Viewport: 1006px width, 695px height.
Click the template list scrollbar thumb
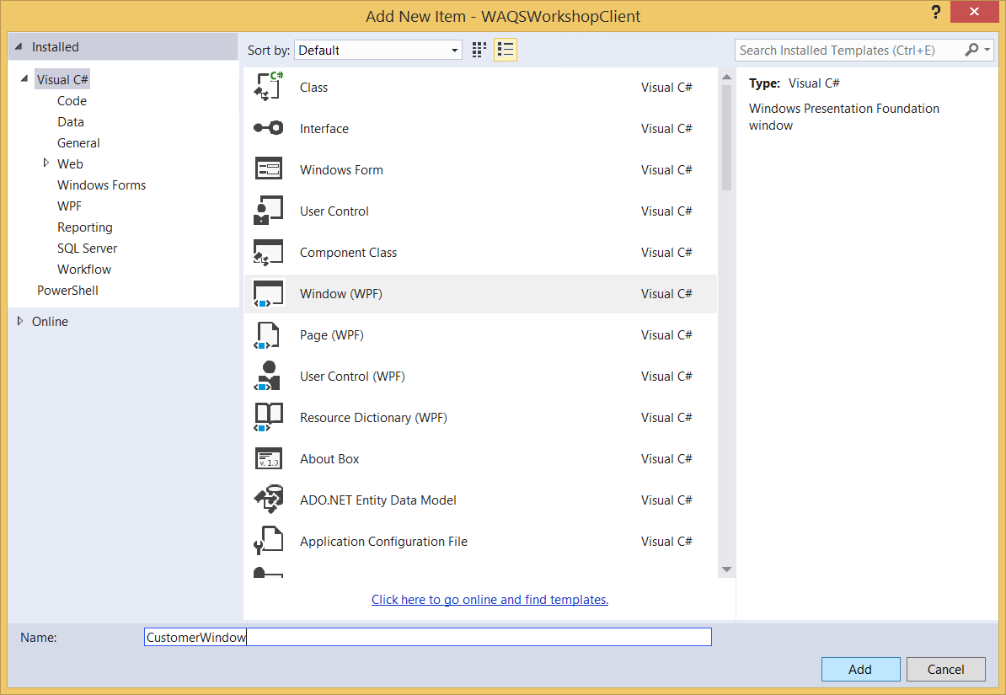pos(726,138)
